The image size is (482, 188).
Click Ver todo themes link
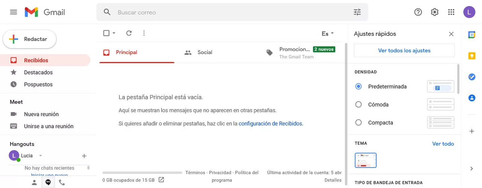[x=443, y=144]
